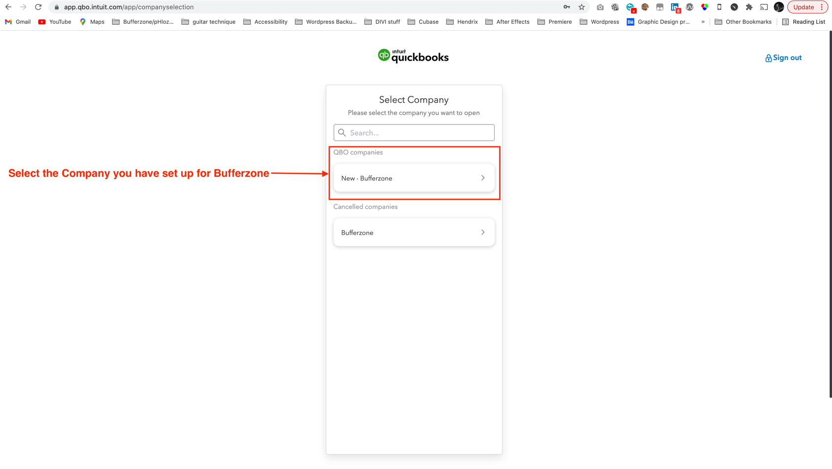Open the YouTube bookmark
Screen dimensions: 832x469
[55, 22]
